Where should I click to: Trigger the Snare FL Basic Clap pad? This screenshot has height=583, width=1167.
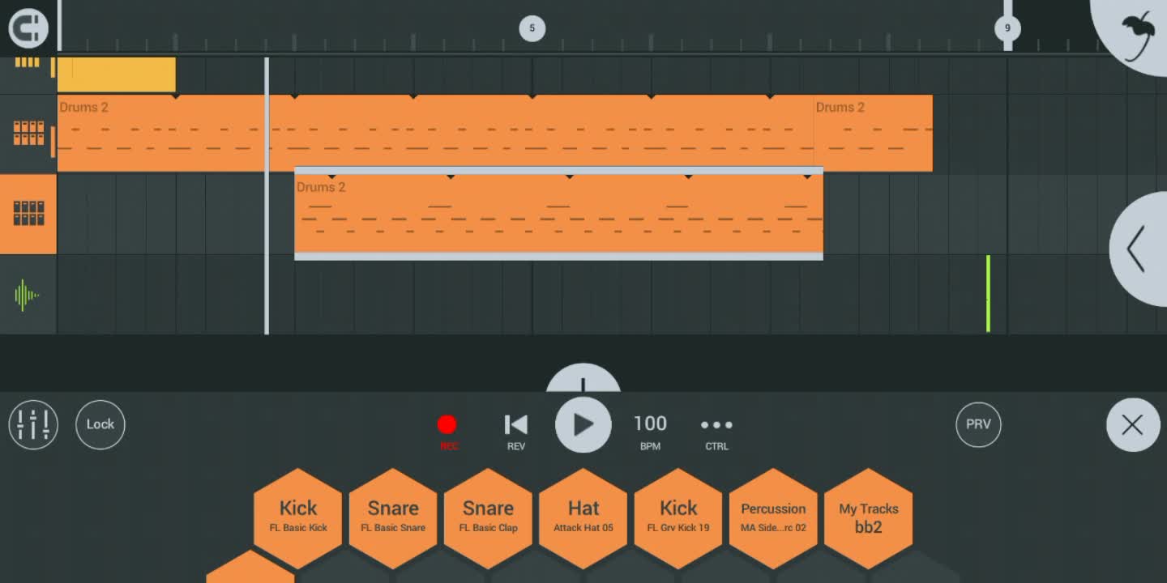pyautogui.click(x=488, y=518)
